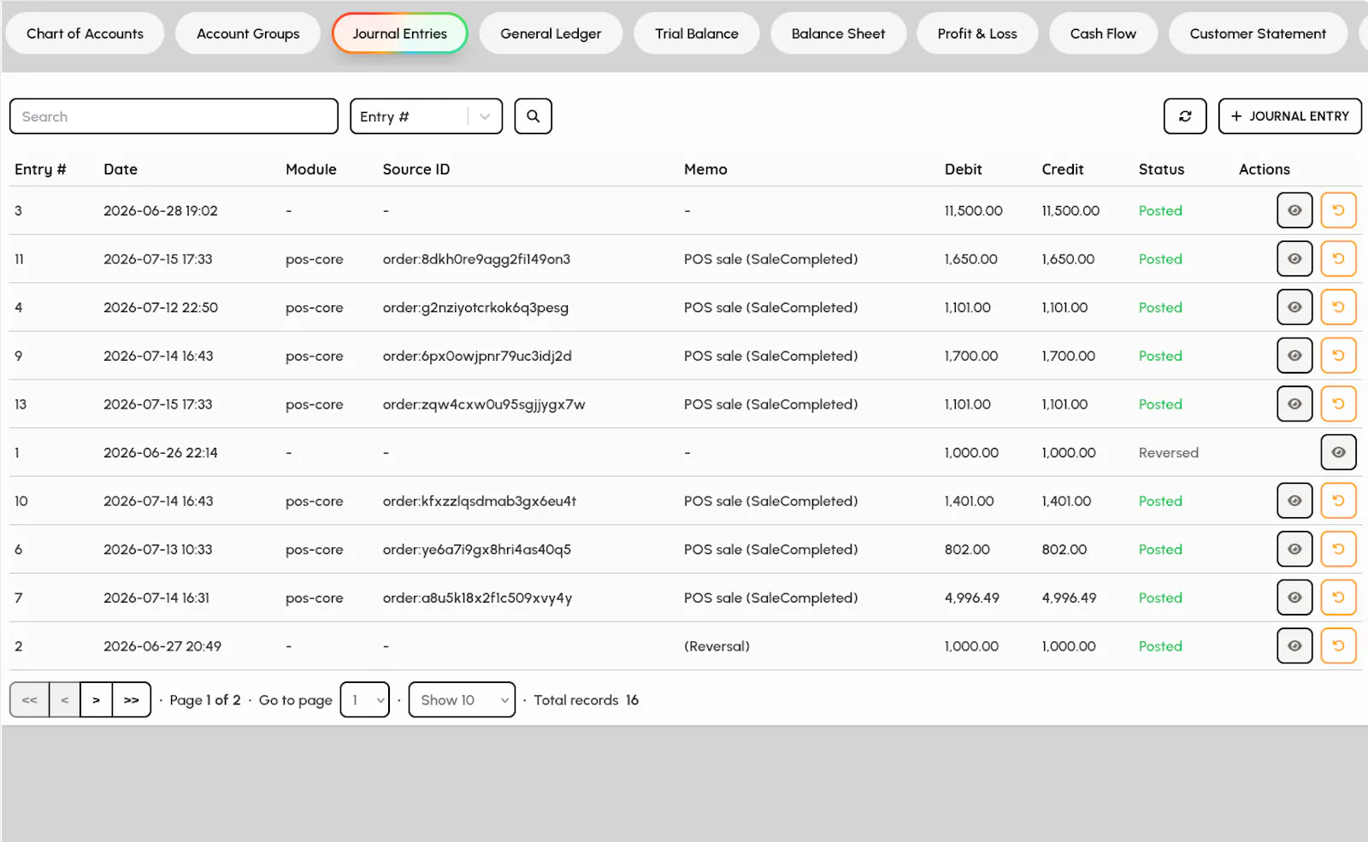Click the Posted status of entry 7

1160,598
